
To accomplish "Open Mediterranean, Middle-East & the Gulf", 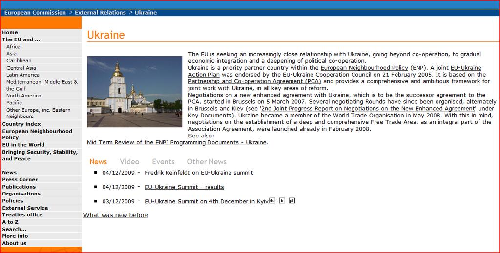I will (x=42, y=85).
